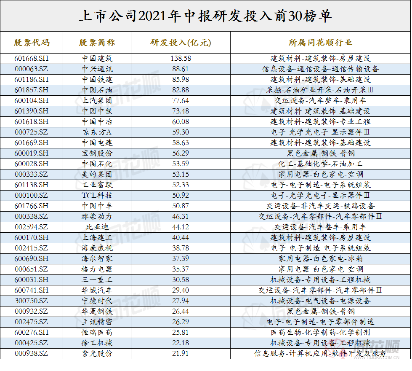
Task: Click the value 30.58
Action: pyautogui.click(x=181, y=280)
